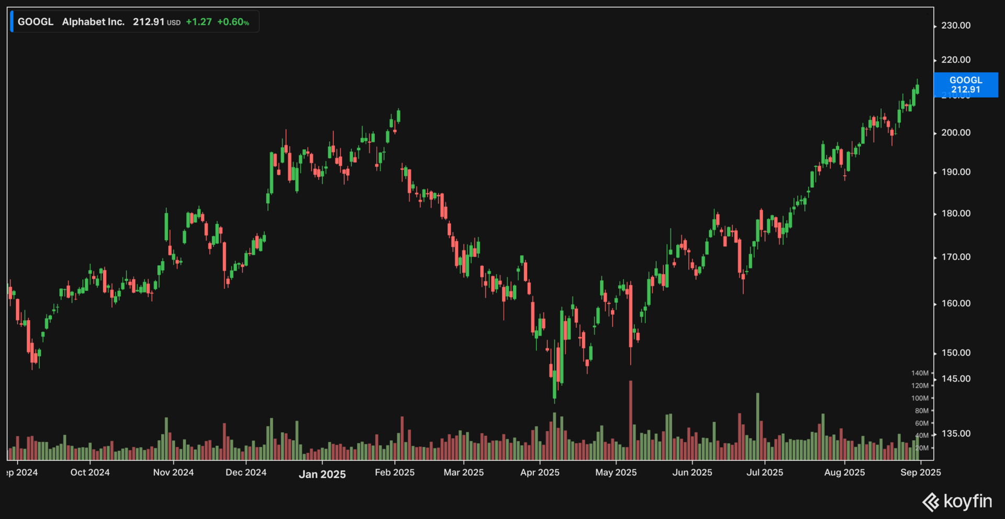Click the Nov 2024 date label
This screenshot has width=1005, height=519.
(x=173, y=472)
